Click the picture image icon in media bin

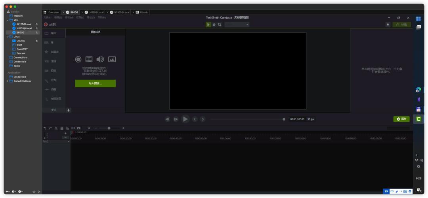(112, 59)
